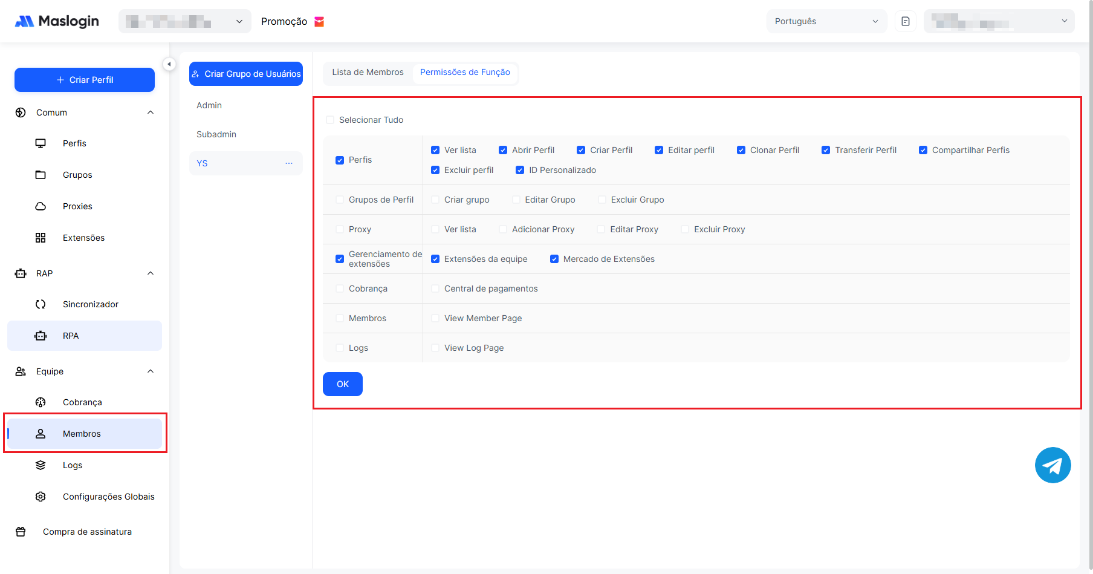The image size is (1093, 574).
Task: Select the Subadmin user group
Action: point(216,134)
